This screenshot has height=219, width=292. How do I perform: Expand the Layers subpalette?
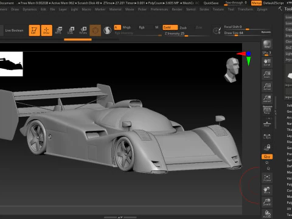coord(289,136)
